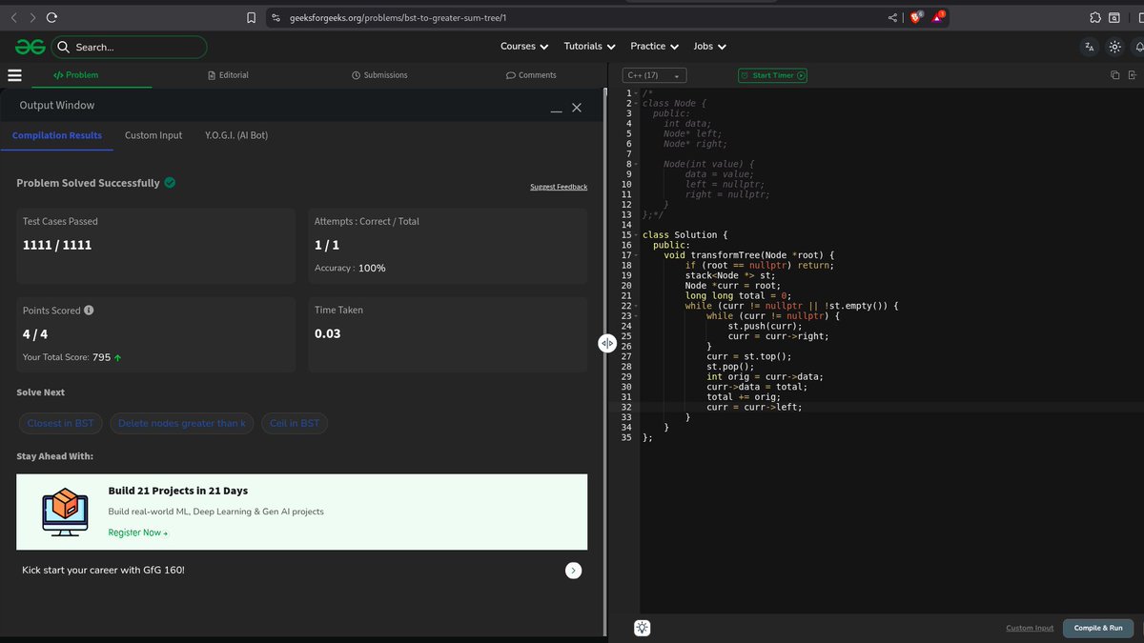Close the Output Window with X

577,108
